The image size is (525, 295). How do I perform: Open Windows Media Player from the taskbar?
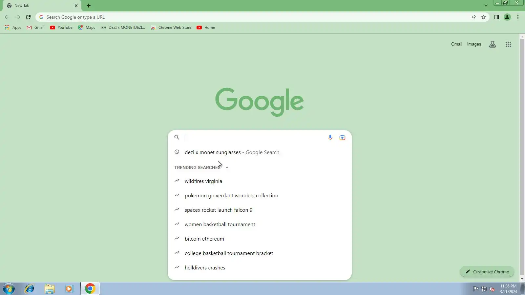tap(69, 289)
